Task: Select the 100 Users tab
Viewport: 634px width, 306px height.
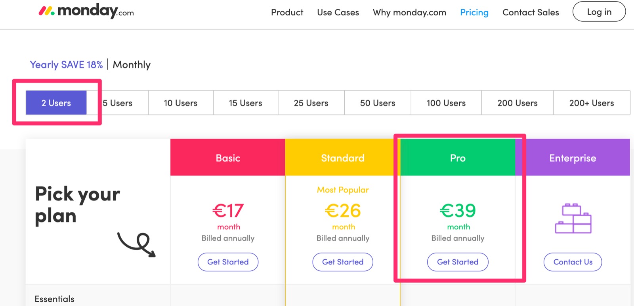Action: click(446, 103)
